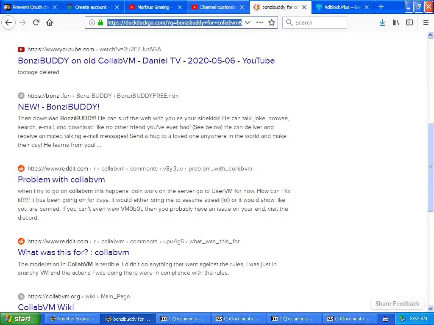This screenshot has height=325, width=434.
Task: Show site information icon in address bar
Action: (x=92, y=22)
